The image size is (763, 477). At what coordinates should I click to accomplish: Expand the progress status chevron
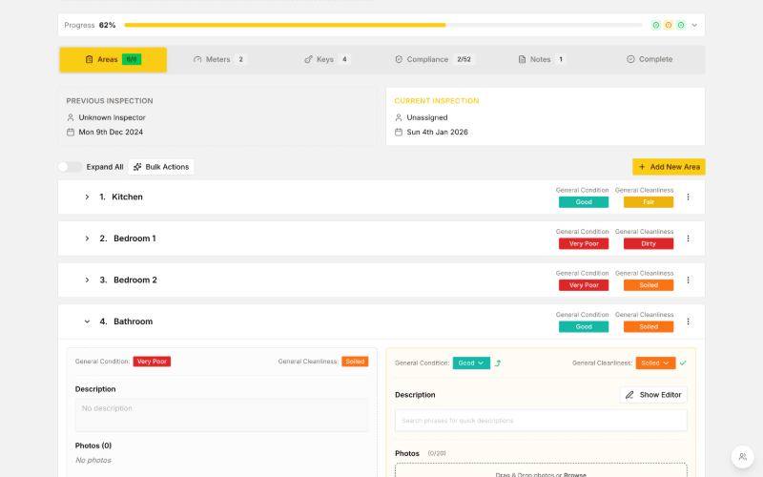(694, 26)
